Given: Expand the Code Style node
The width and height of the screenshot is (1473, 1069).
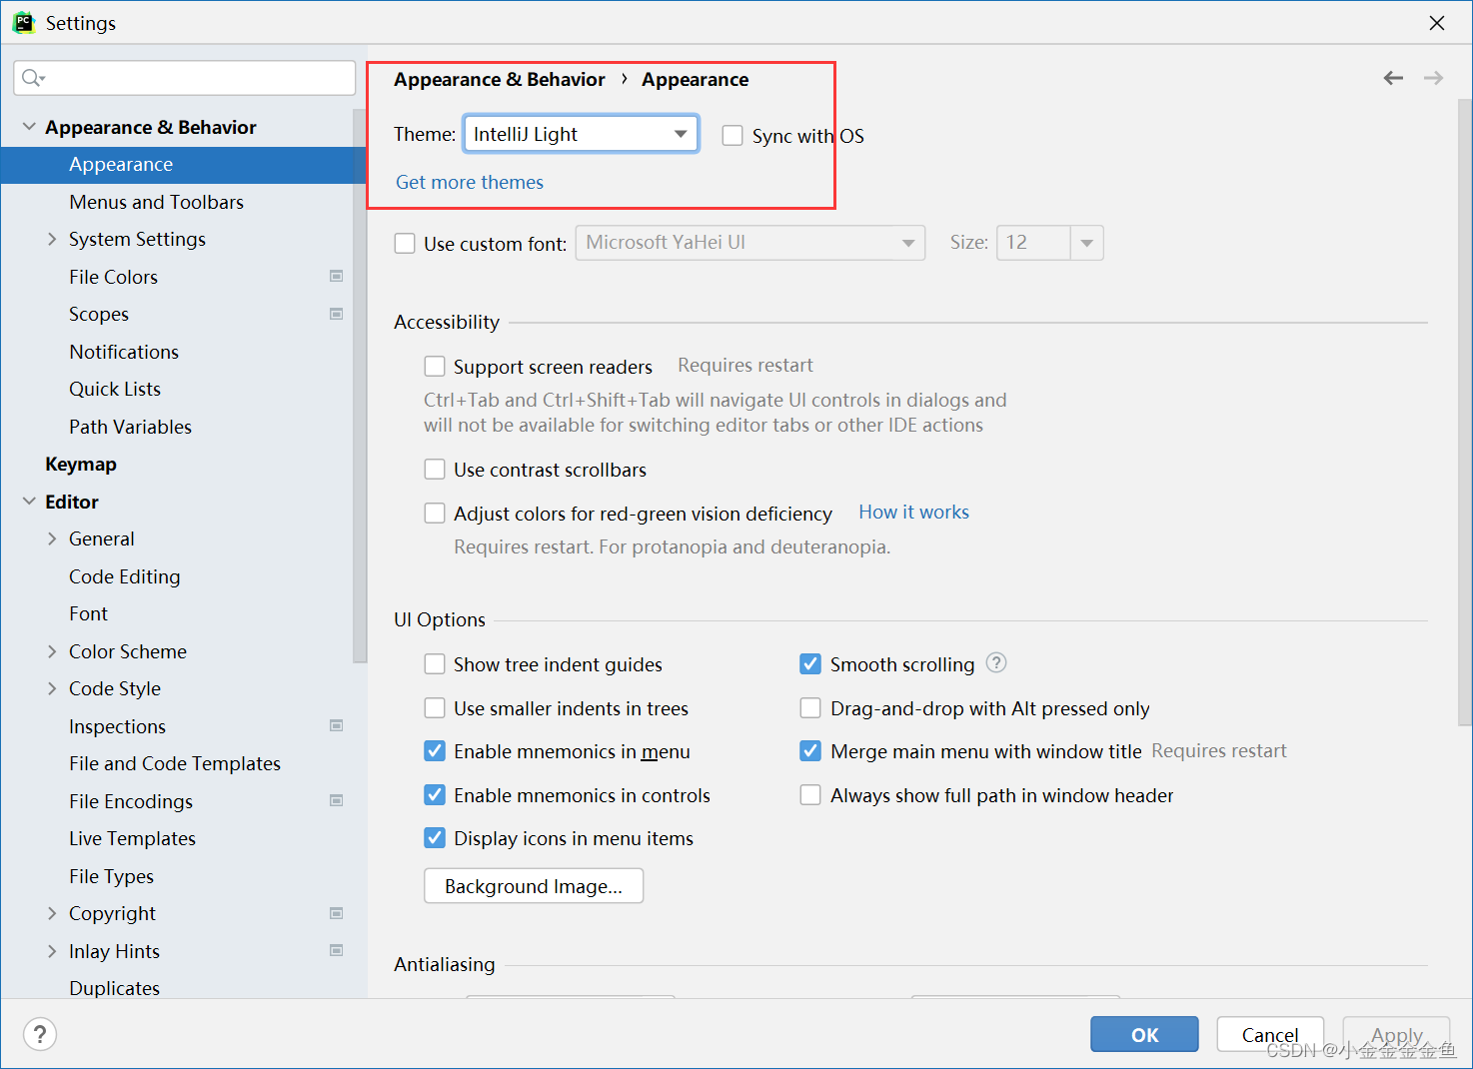Looking at the screenshot, I should [x=52, y=688].
